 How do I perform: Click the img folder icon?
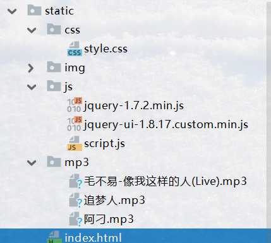tap(54, 67)
